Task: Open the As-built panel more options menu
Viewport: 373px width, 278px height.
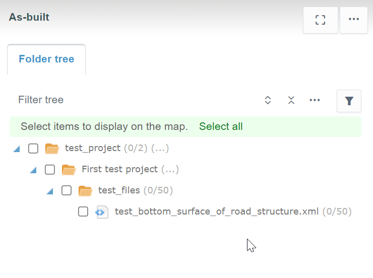Action: click(x=354, y=20)
